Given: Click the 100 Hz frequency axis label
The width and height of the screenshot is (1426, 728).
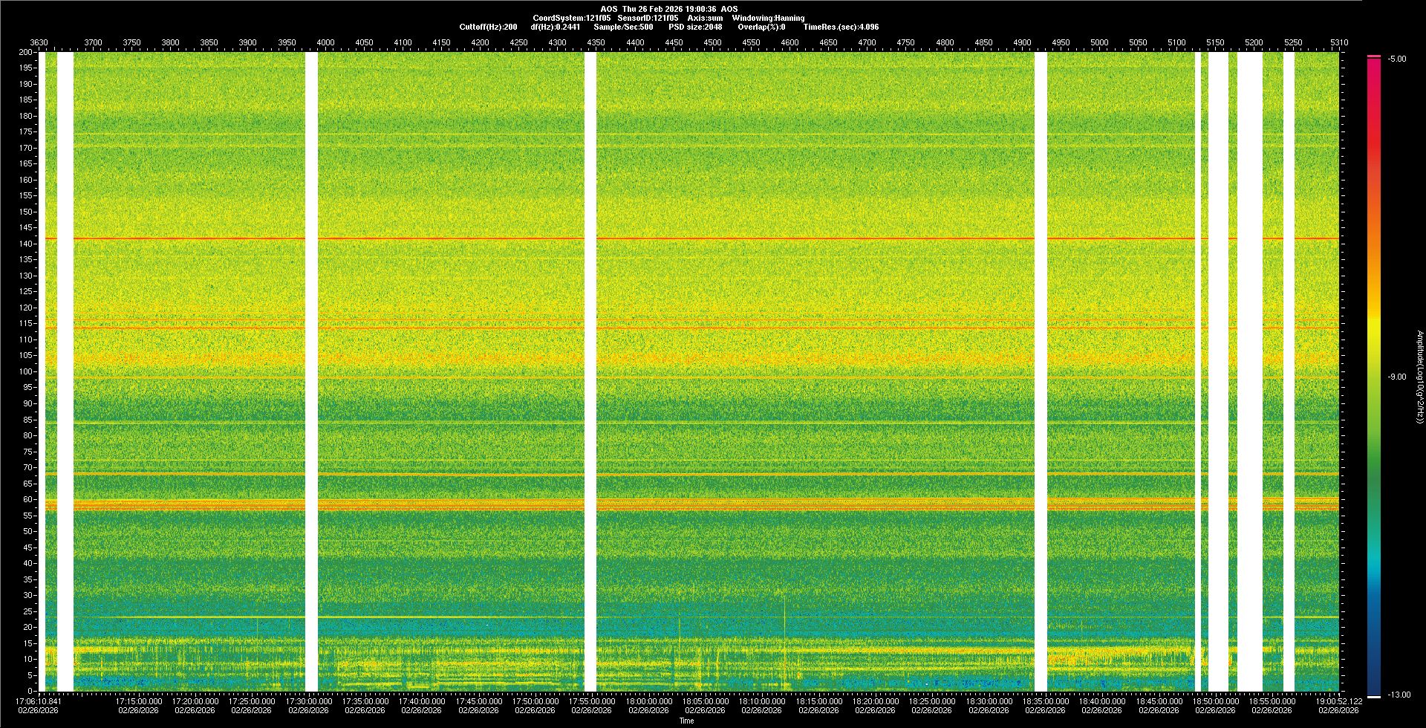Looking at the screenshot, I should [x=25, y=371].
